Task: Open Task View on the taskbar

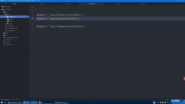Action: (5, 102)
